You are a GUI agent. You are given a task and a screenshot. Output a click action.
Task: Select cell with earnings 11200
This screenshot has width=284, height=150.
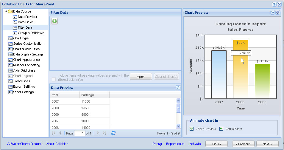pyautogui.click(x=95, y=101)
